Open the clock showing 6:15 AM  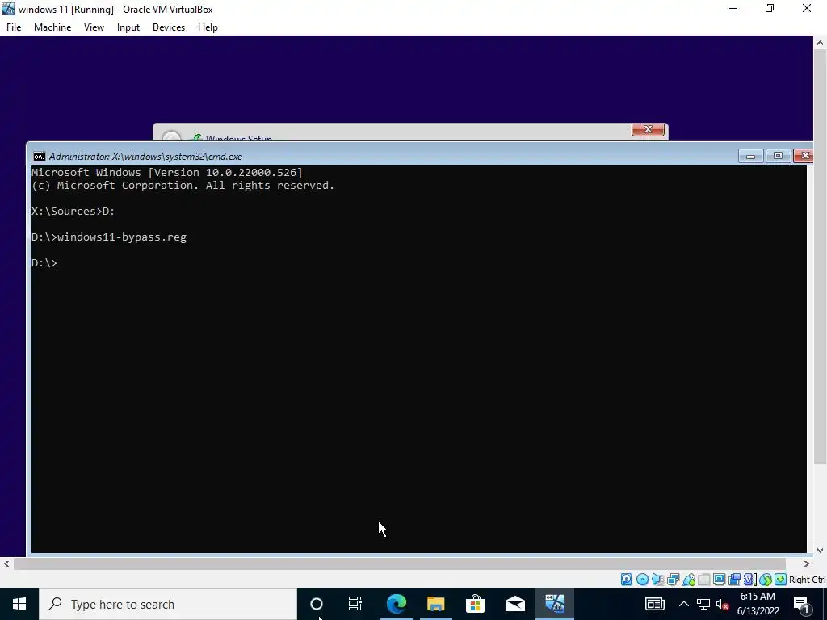758,604
